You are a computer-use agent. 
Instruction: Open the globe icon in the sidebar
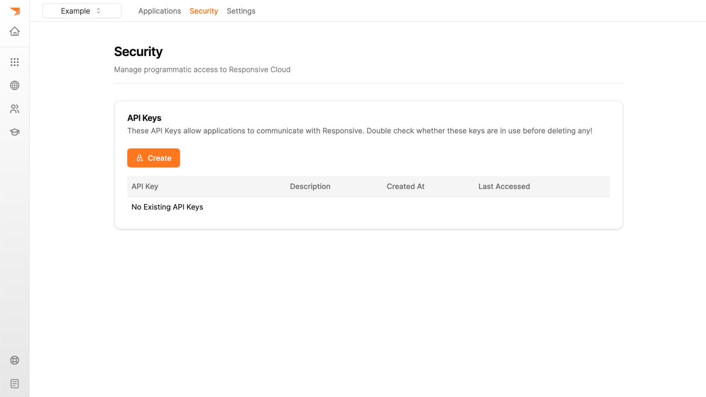coord(15,86)
